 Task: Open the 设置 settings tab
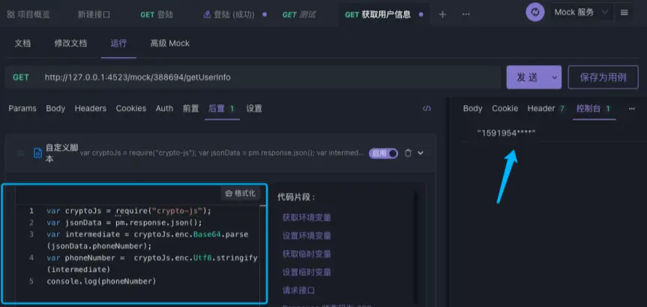coord(254,109)
